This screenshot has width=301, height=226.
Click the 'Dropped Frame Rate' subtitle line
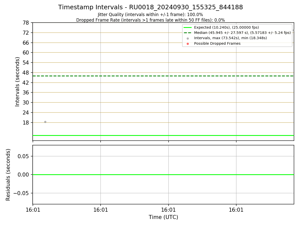[x=150, y=20]
